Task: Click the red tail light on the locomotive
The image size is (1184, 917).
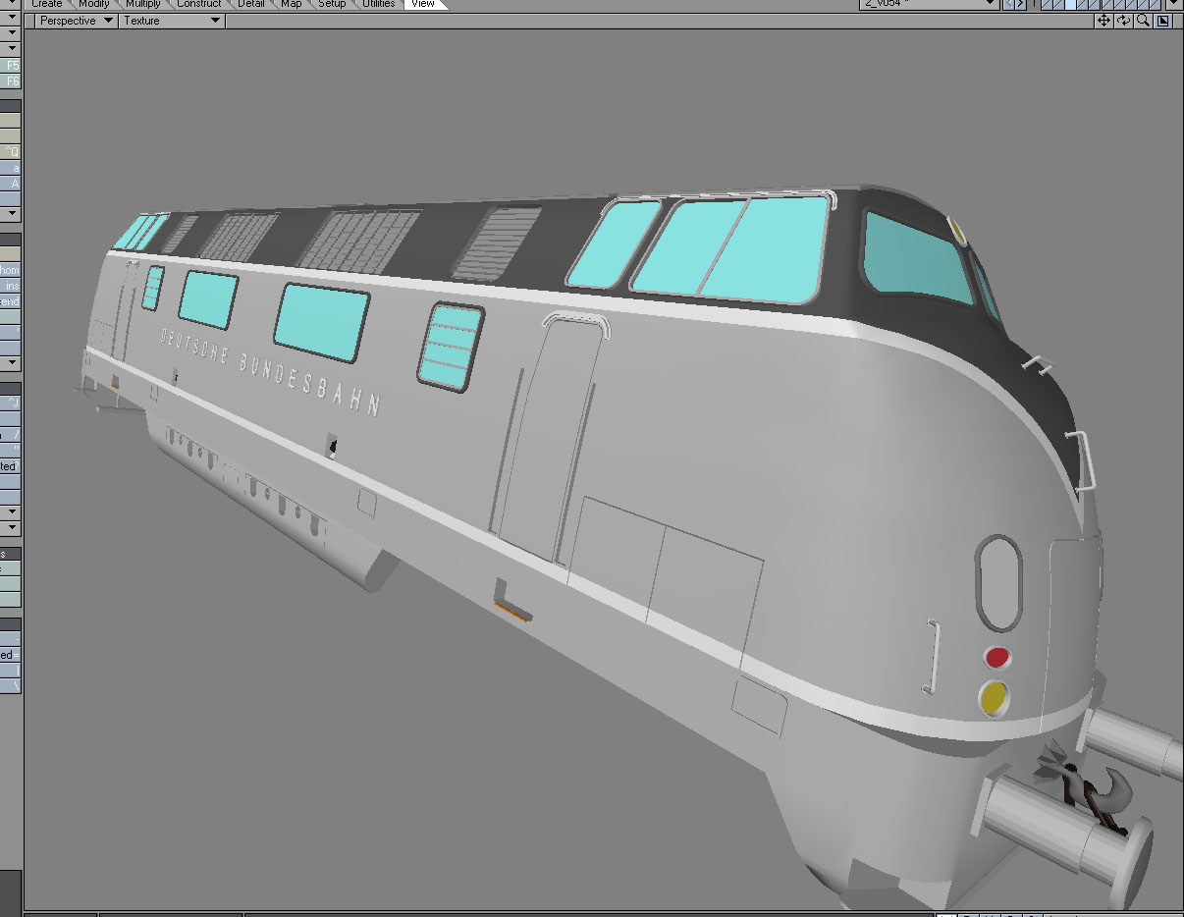Action: 997,657
